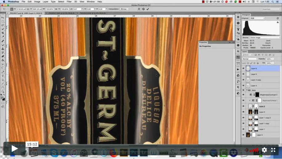Switch to _PHG8929.RAF document tab
Viewport: 282px width, 159px height.
click(x=92, y=13)
